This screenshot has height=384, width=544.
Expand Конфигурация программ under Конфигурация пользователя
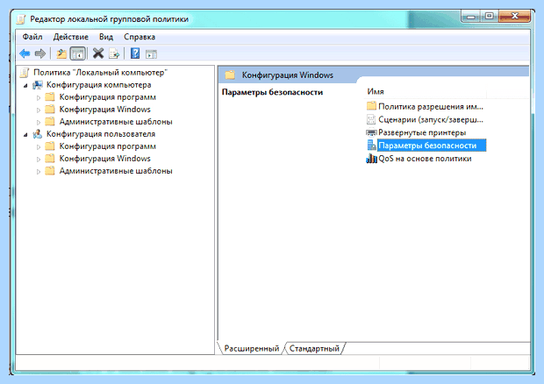[x=39, y=147]
